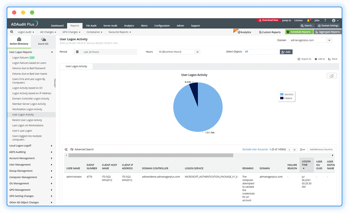Click the horizontal table scrollbar
This screenshot has width=349, height=213.
[x=151, y=155]
